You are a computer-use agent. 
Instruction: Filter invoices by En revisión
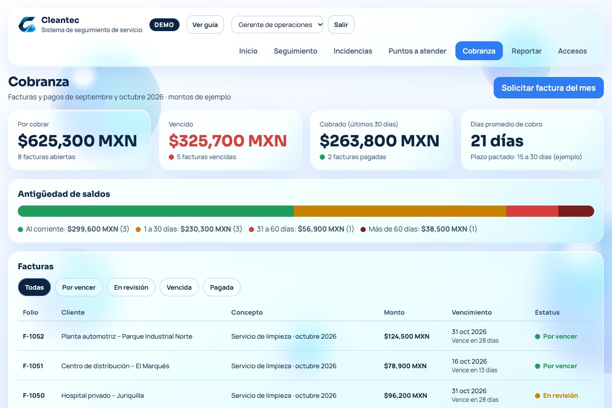tap(131, 287)
